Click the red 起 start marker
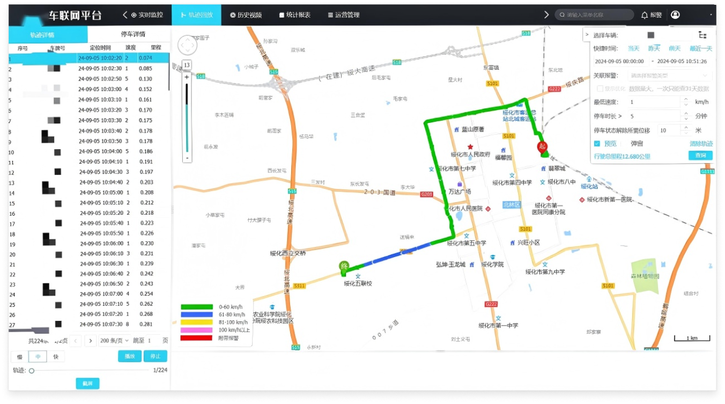This screenshot has width=725, height=404. pos(543,147)
